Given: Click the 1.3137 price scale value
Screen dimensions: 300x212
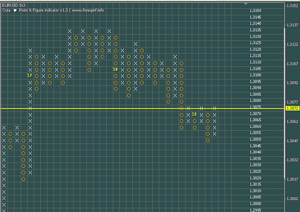Looking at the screenshot, I should [x=292, y=25].
